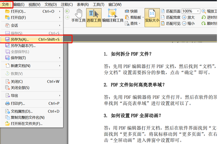Expand the 导出 submenu
220x144 pixels.
32,95
